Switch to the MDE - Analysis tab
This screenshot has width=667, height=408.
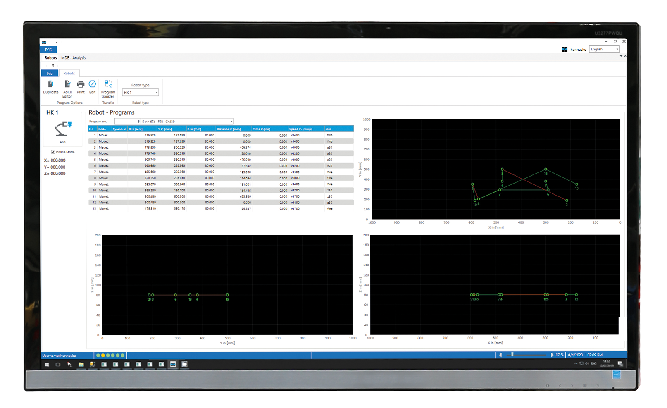73,58
